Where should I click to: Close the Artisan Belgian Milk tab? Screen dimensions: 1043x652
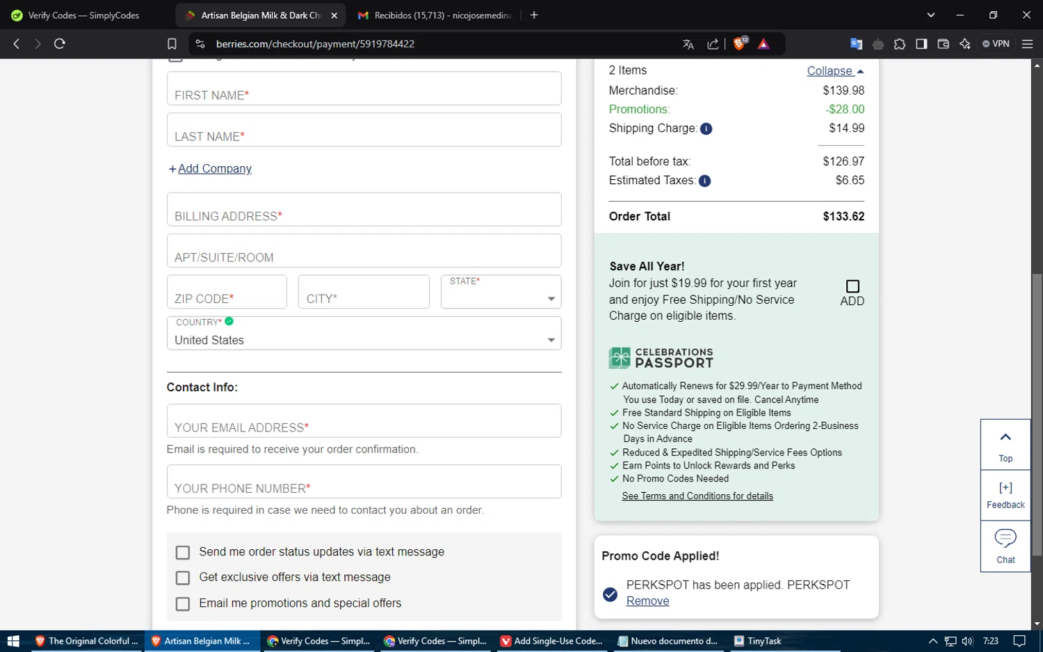coord(334,15)
